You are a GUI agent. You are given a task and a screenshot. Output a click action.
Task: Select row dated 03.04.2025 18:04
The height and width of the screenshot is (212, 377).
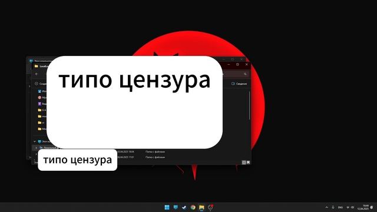coord(141,152)
